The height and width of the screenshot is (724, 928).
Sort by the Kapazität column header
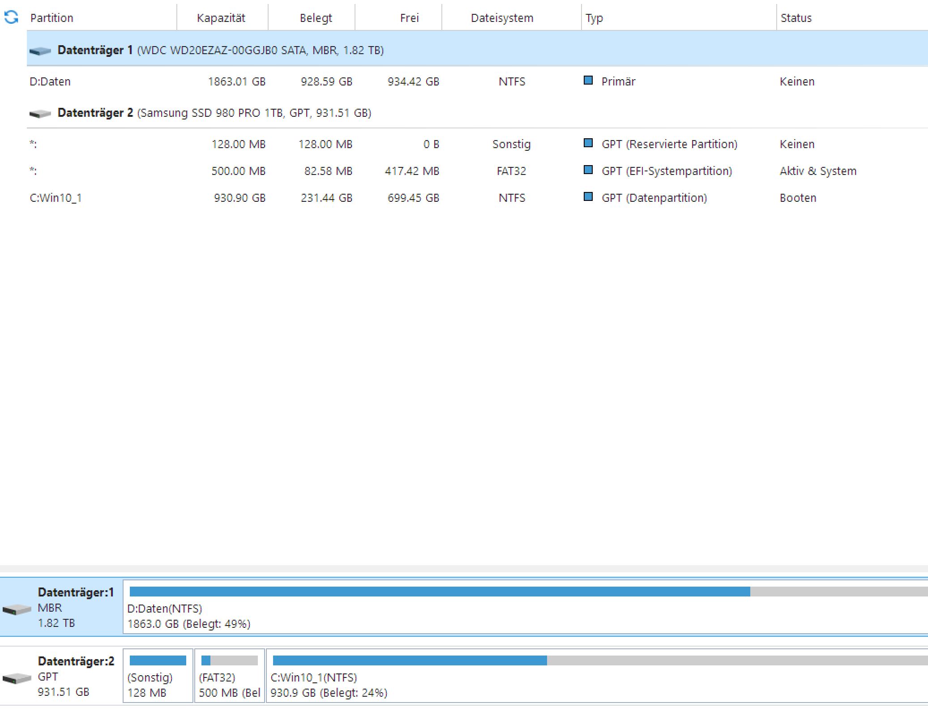coord(222,18)
